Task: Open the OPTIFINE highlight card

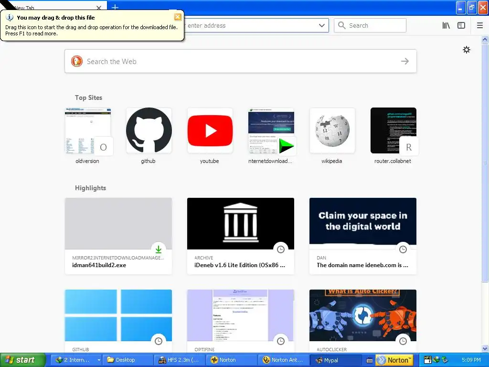Action: 241,322
